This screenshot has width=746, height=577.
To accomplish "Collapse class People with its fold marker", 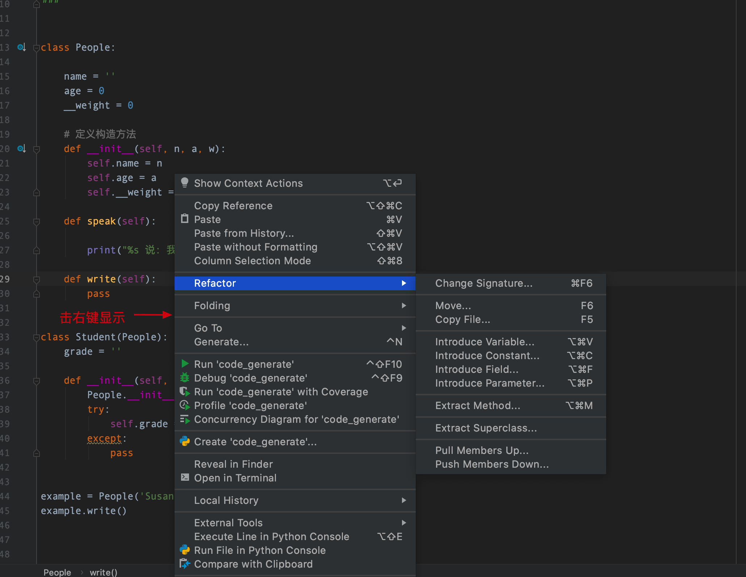I will (x=36, y=48).
